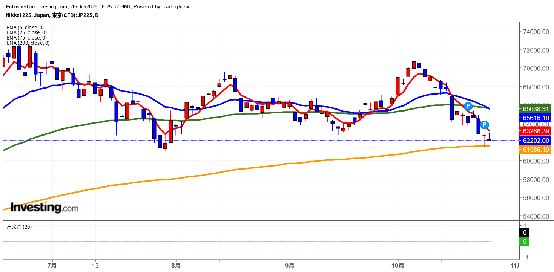Click the orange 61586.10 EMA label
554x272 pixels.
pyautogui.click(x=536, y=150)
